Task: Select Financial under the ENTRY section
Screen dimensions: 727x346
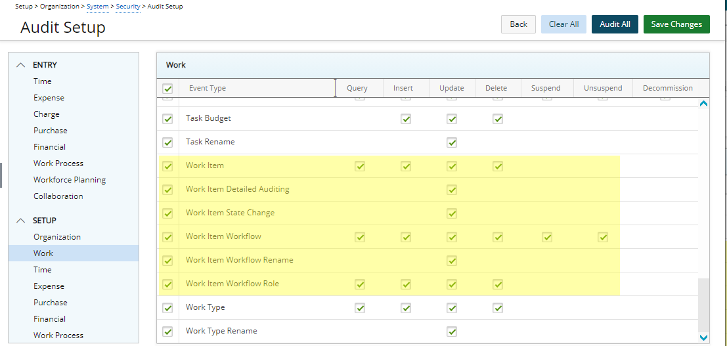Action: coord(50,147)
